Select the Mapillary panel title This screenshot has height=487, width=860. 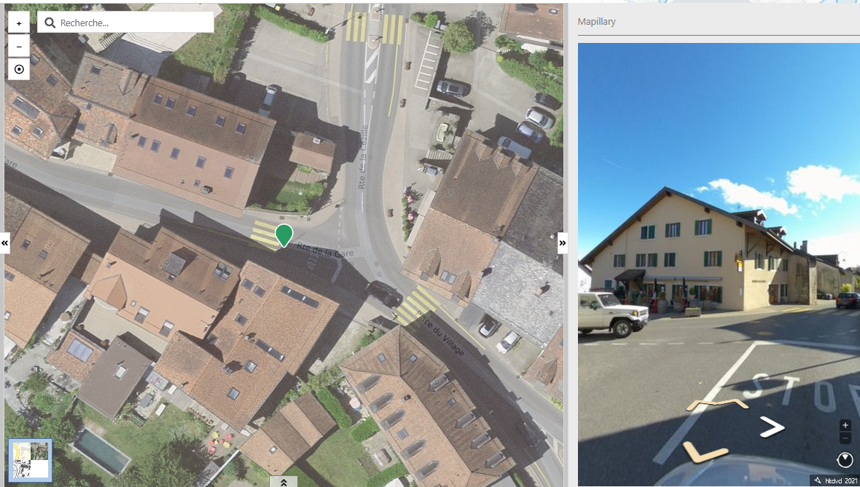tap(596, 21)
